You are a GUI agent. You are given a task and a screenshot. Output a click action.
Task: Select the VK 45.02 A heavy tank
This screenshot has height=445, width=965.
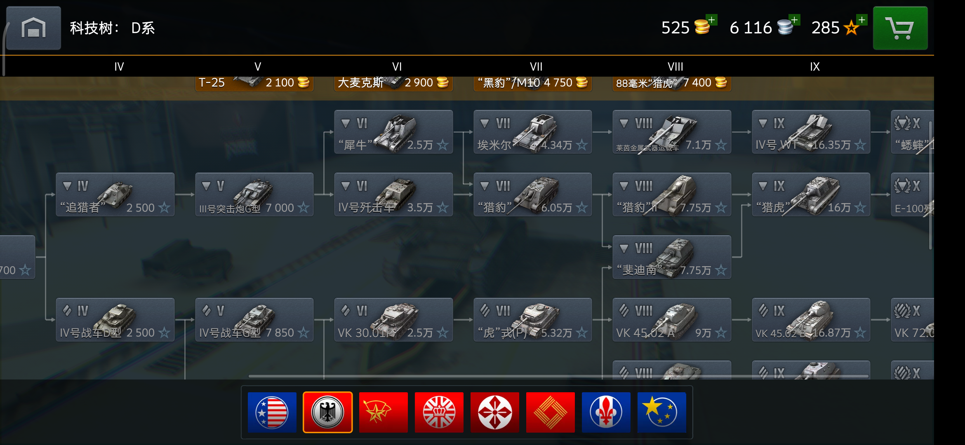[x=672, y=320]
